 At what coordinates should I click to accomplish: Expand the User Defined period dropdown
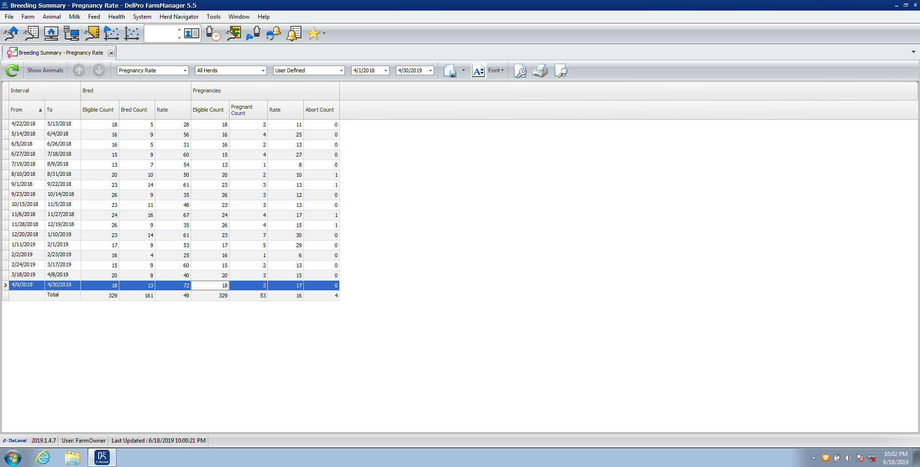coord(341,71)
